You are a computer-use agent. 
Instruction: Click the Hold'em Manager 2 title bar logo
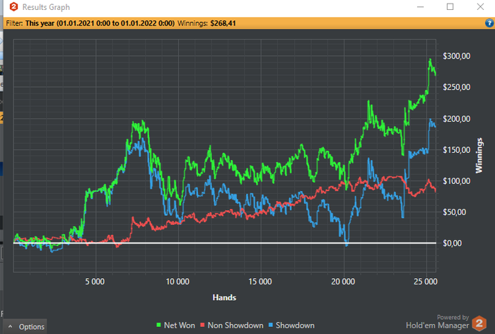click(x=13, y=6)
